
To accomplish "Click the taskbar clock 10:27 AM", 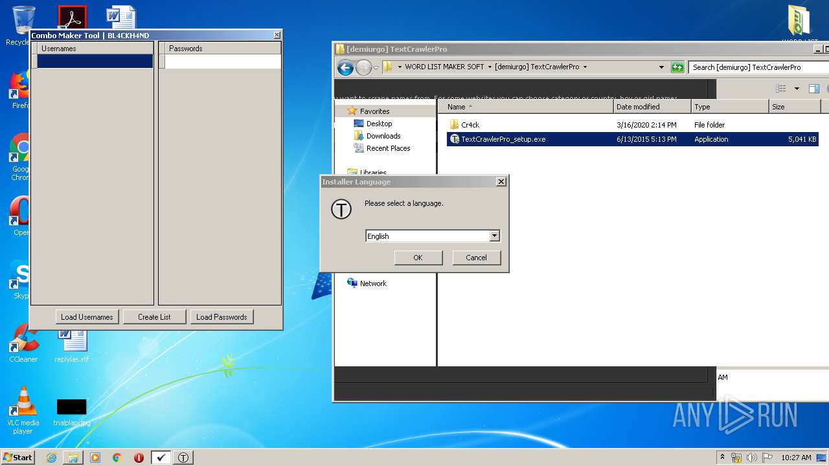I will [x=796, y=458].
